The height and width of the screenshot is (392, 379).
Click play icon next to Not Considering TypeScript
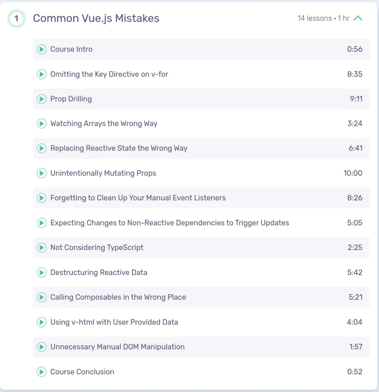42,247
